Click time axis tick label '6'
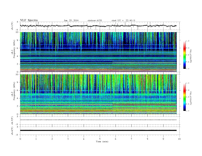Screen dimensions: 202x156 (116, 139)
